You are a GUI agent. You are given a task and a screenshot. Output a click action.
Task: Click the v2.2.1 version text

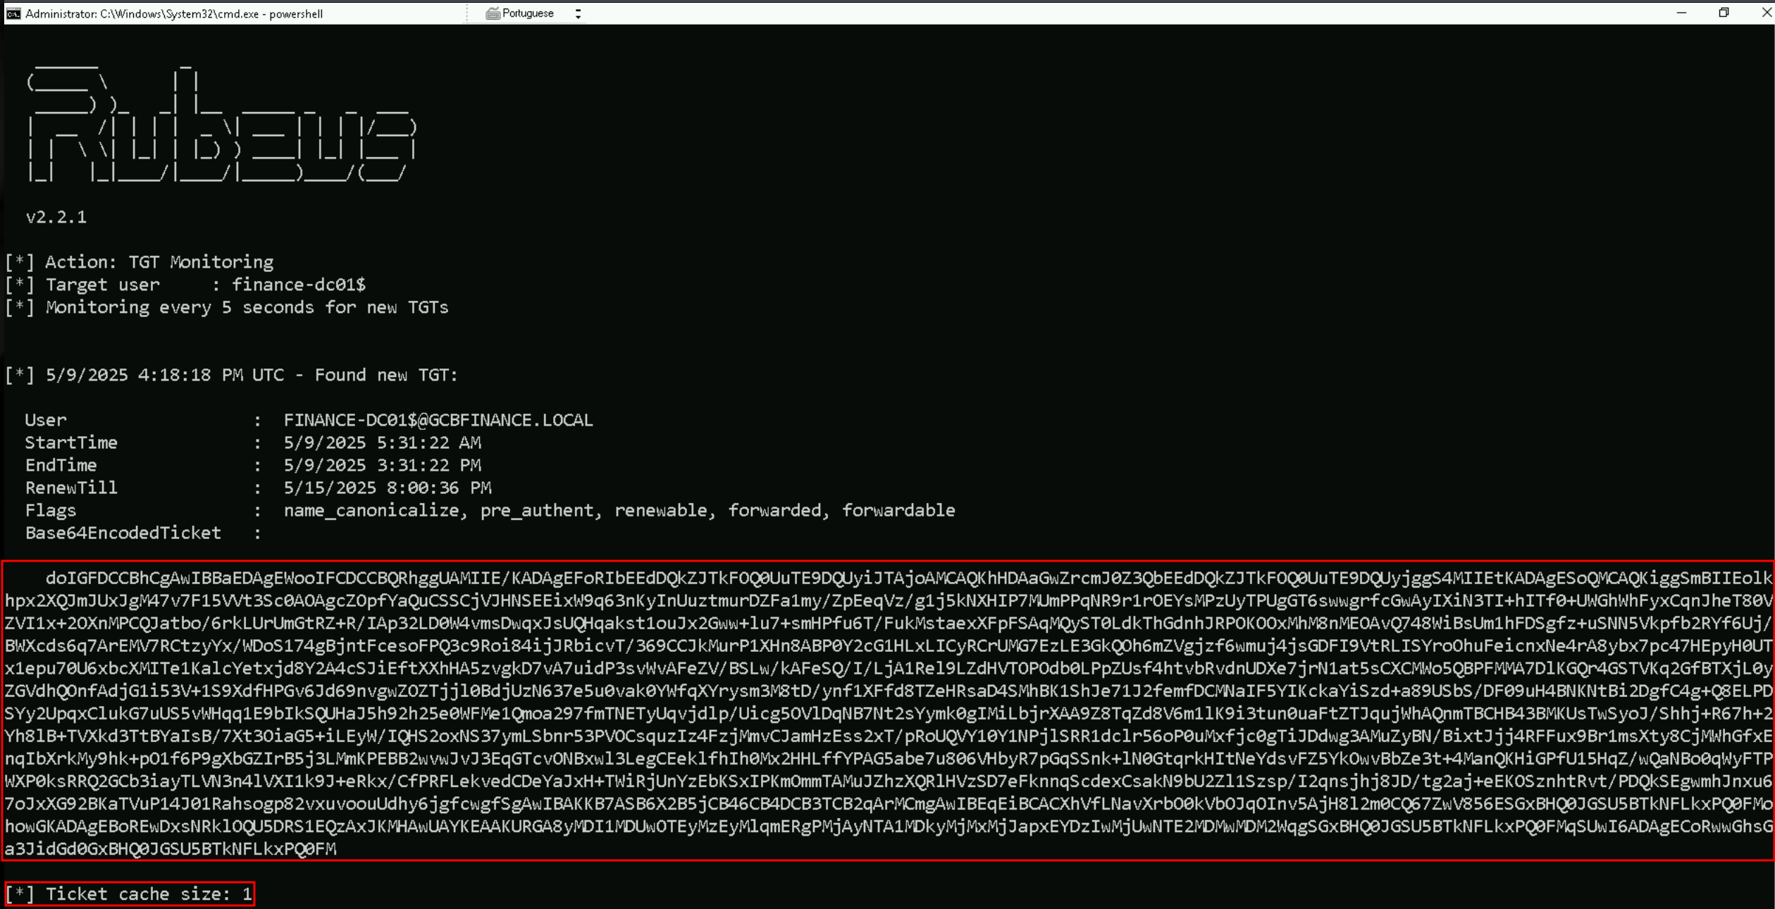tap(56, 217)
